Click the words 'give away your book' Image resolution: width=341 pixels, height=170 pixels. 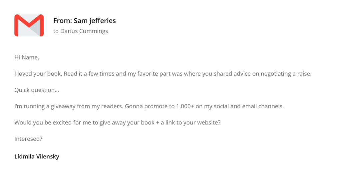(x=127, y=123)
